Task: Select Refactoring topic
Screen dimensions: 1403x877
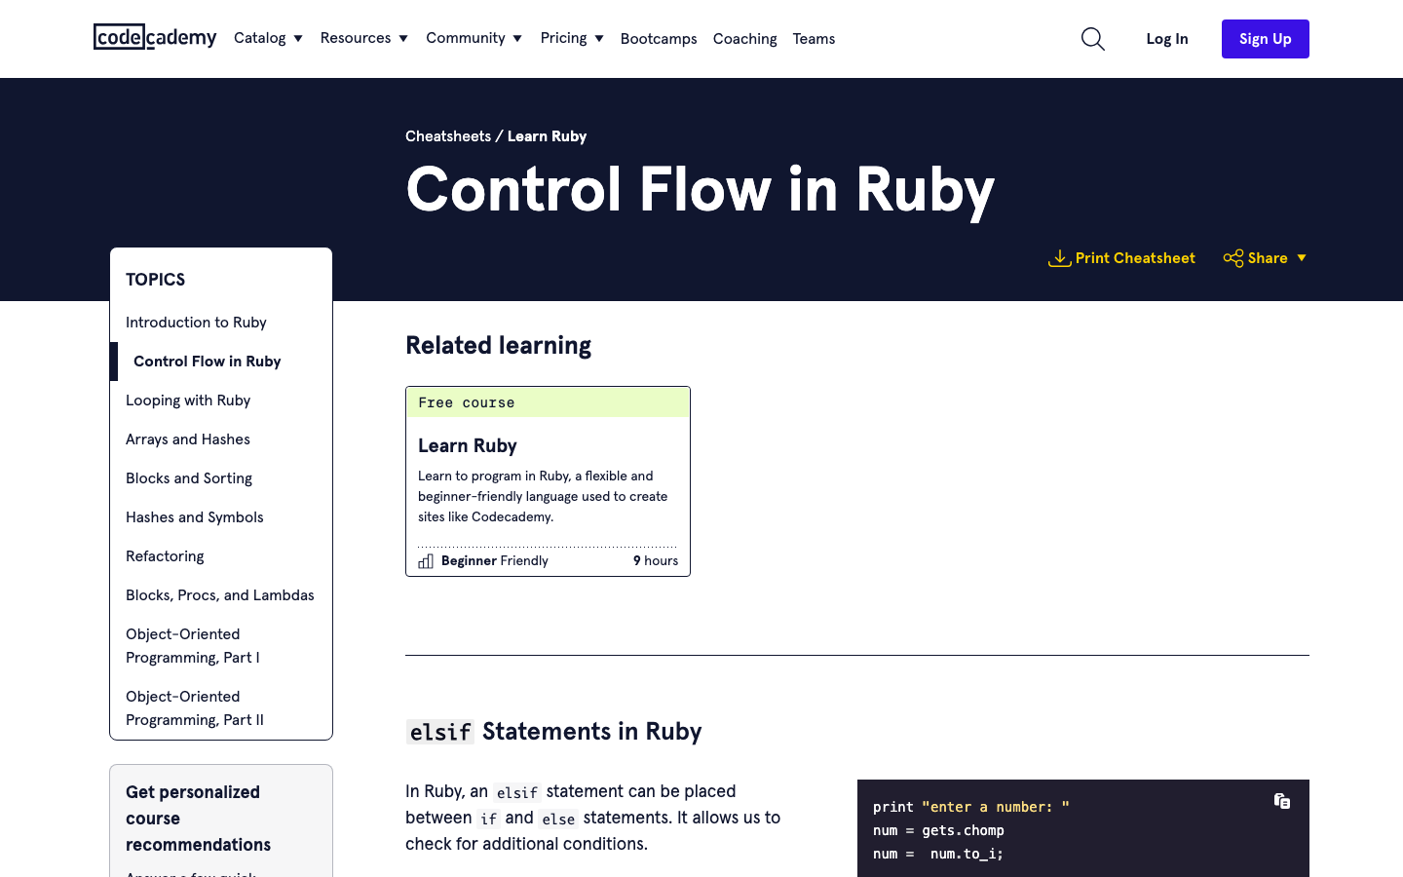Action: pyautogui.click(x=165, y=556)
